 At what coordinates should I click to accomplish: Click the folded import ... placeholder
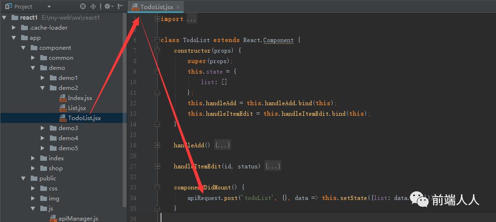191,19
